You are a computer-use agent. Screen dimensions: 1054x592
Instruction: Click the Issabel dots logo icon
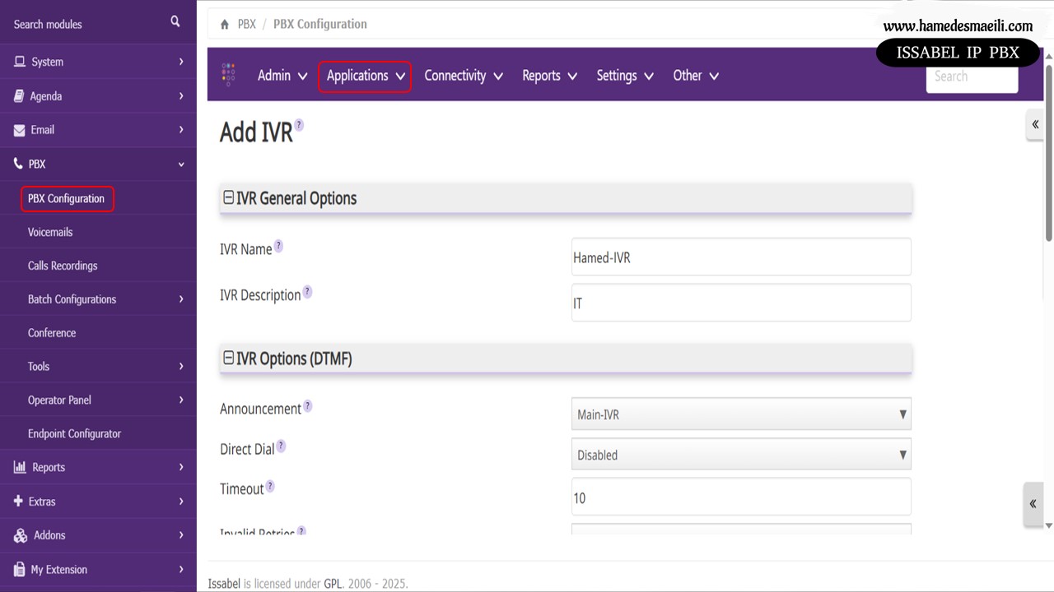pos(229,75)
